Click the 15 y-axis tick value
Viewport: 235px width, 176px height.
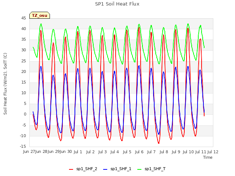(23, 82)
